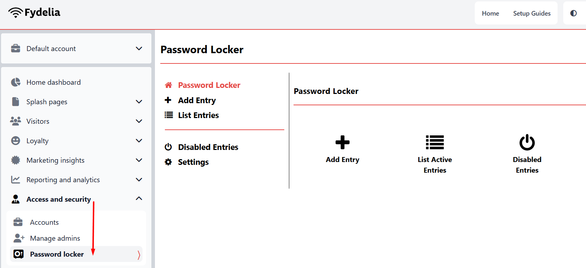Toggle dark mode contrast button
Image resolution: width=586 pixels, height=268 pixels.
click(573, 13)
